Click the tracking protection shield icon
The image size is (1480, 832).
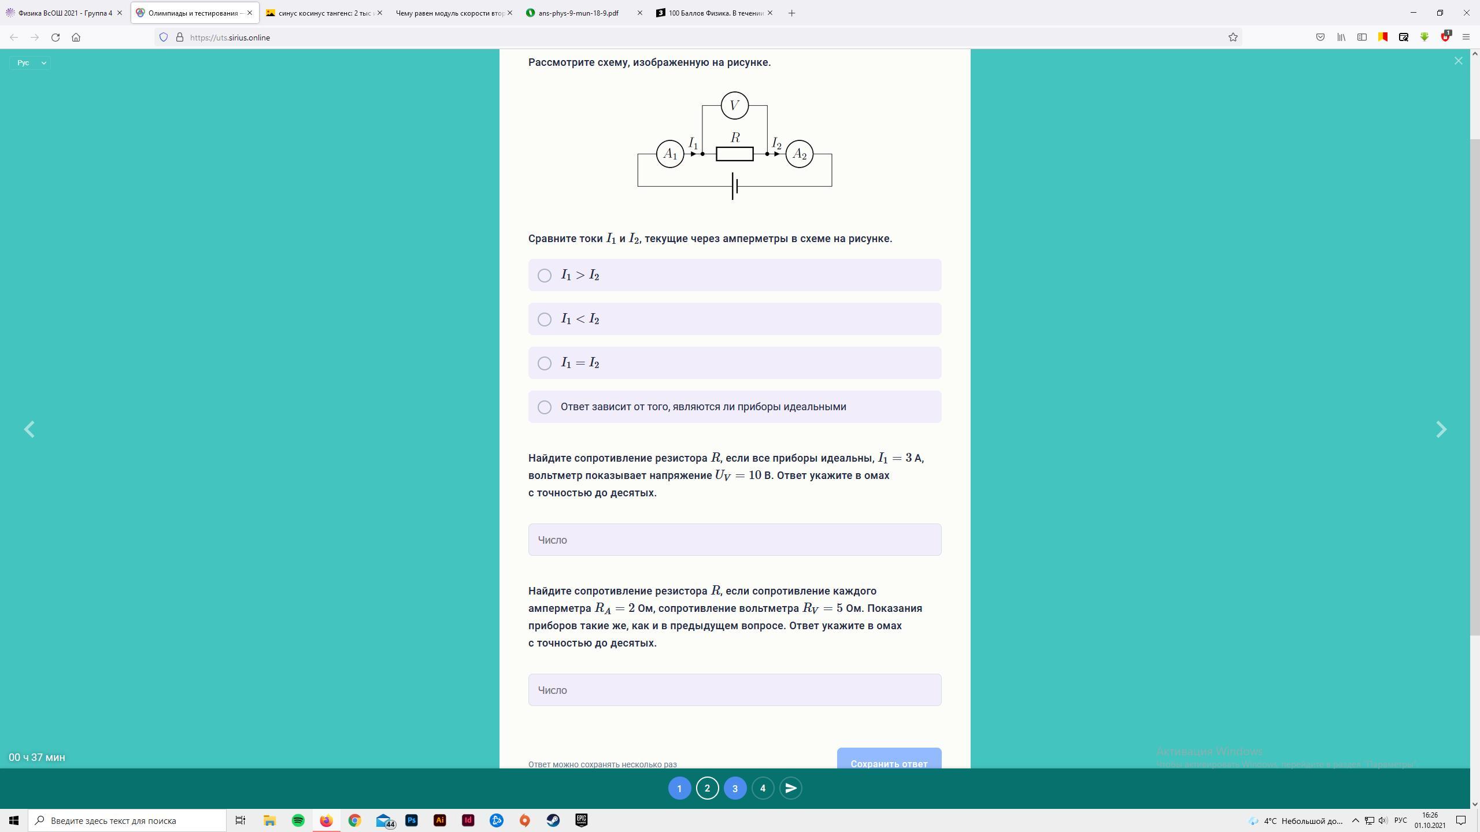(x=164, y=37)
